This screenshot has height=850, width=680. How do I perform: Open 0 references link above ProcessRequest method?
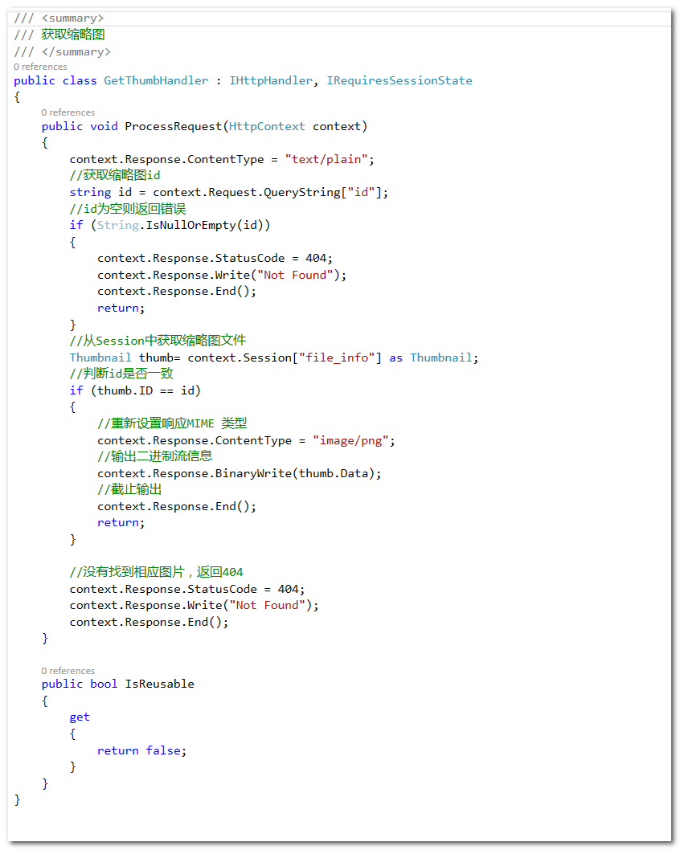[x=68, y=112]
